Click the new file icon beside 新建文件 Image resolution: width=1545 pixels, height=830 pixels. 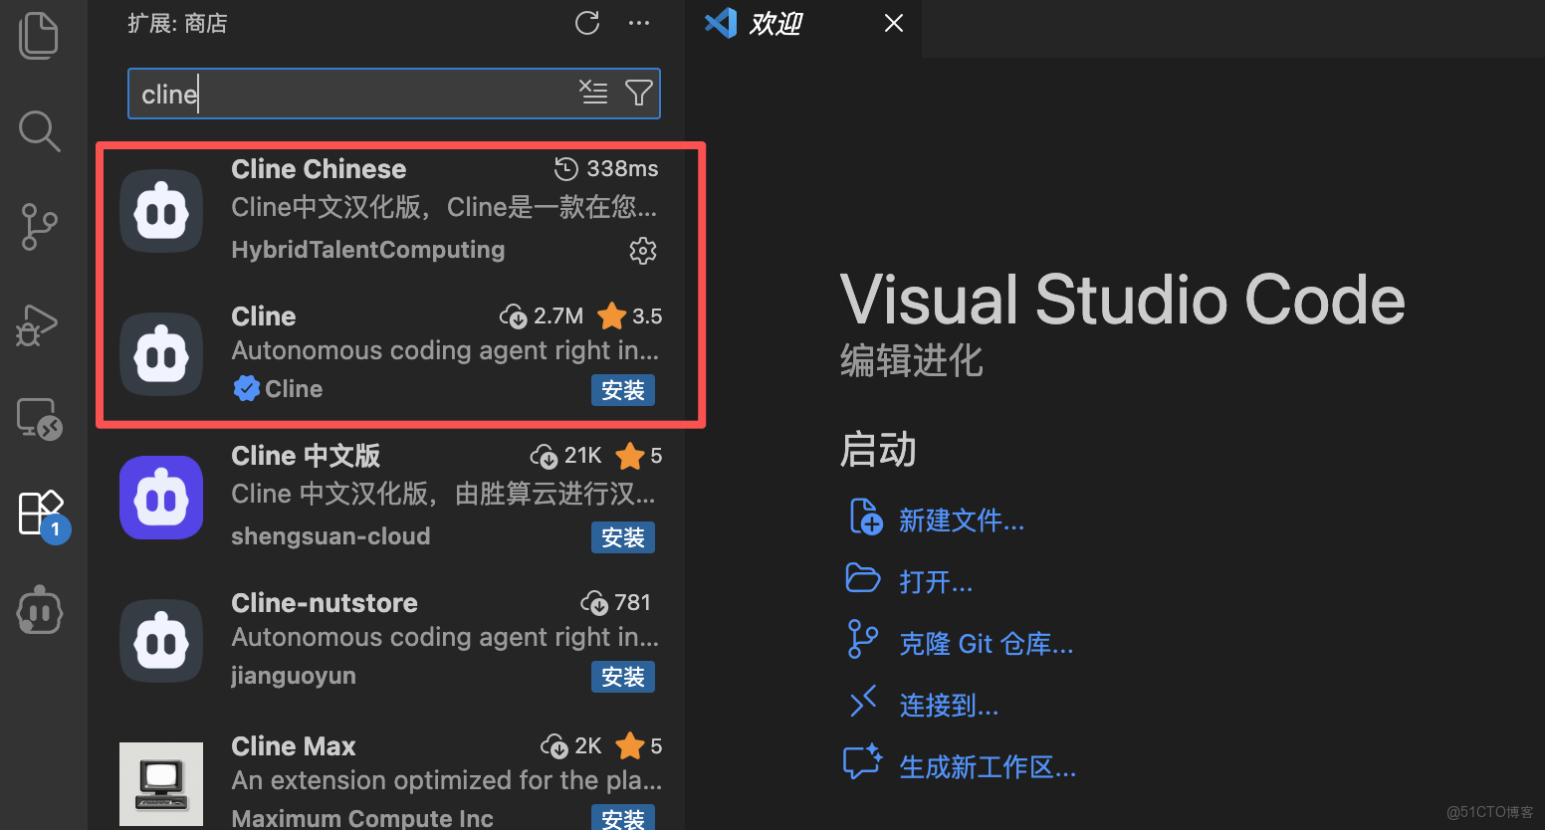865,518
